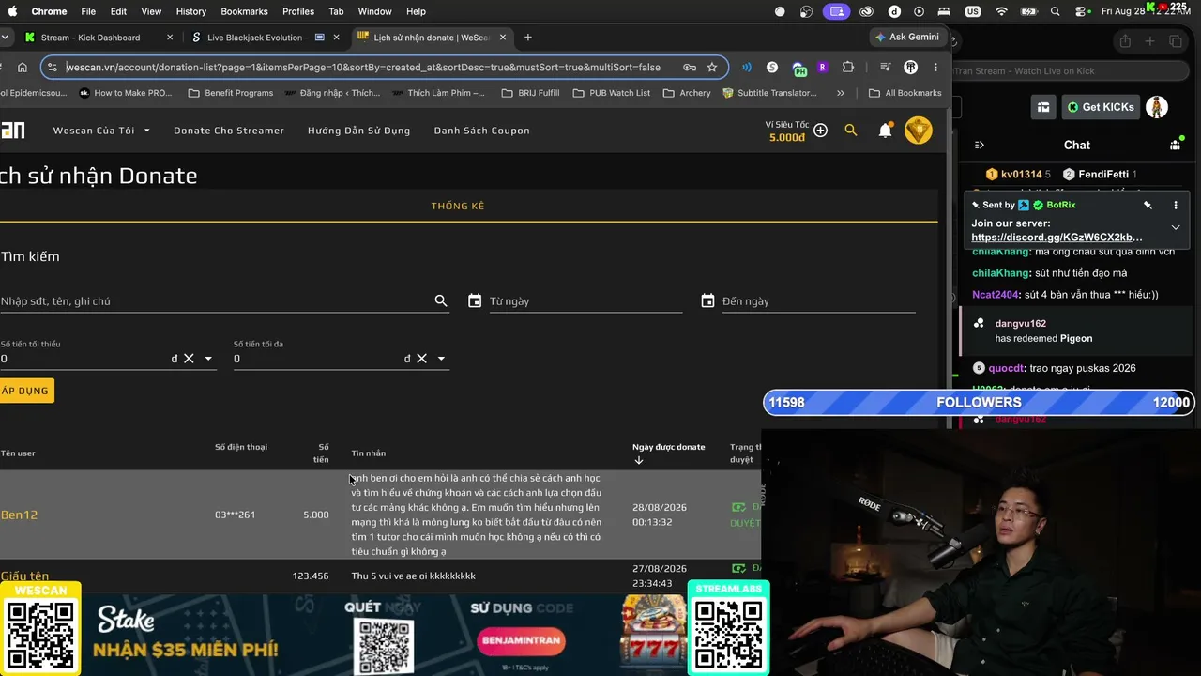
Task: Open Donate Cho Streamer menu item
Action: 229,131
